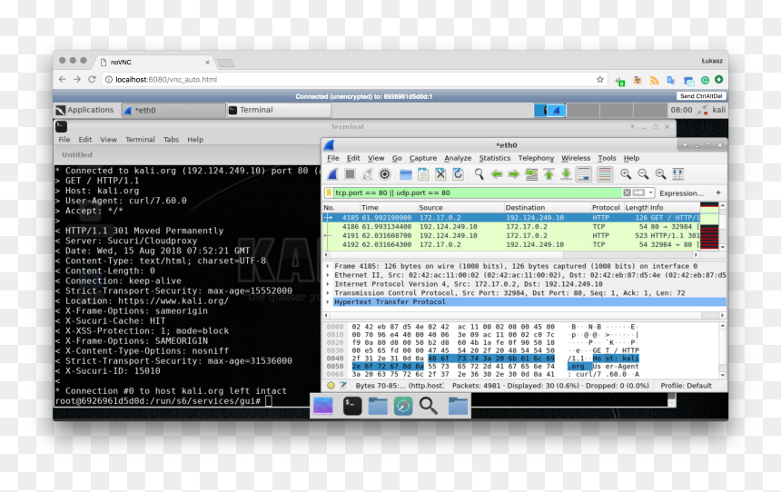Open capture file properties in status bar

click(343, 386)
